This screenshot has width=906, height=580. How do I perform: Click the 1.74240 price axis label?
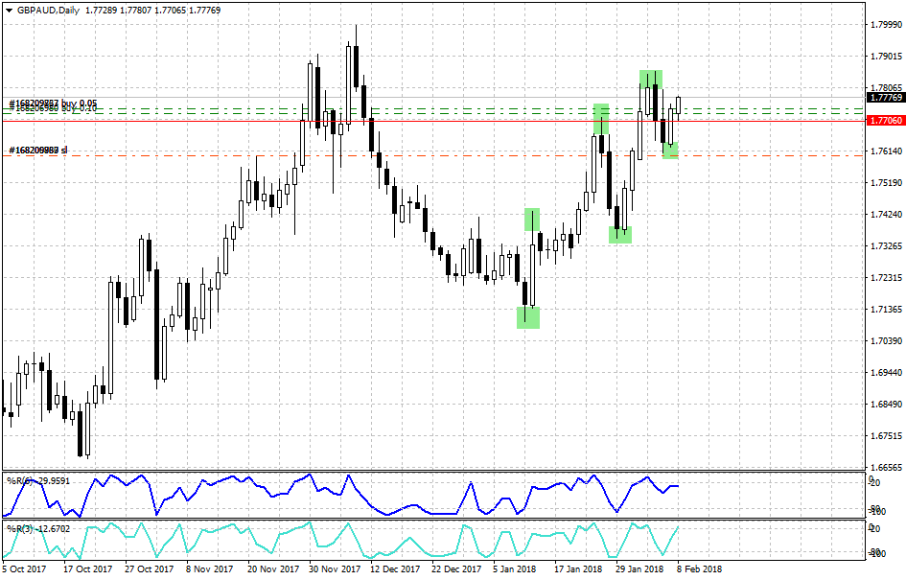[886, 215]
